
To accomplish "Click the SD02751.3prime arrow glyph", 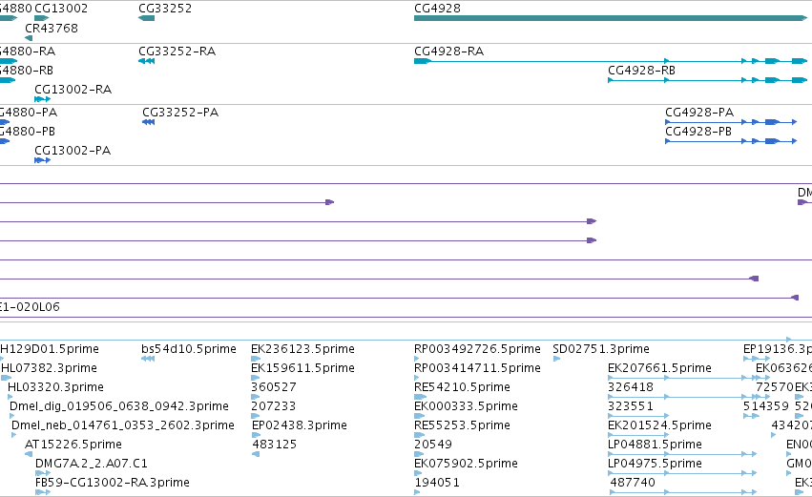I will point(556,359).
